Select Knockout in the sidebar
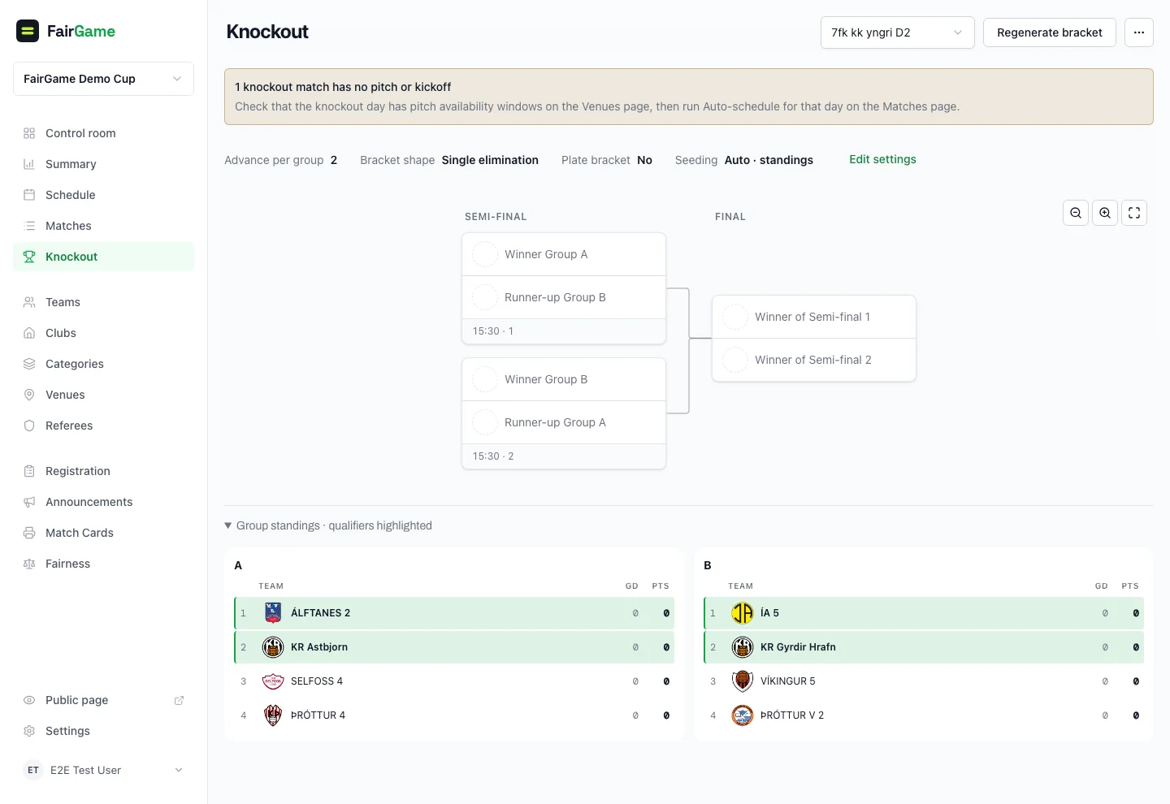 (x=103, y=257)
